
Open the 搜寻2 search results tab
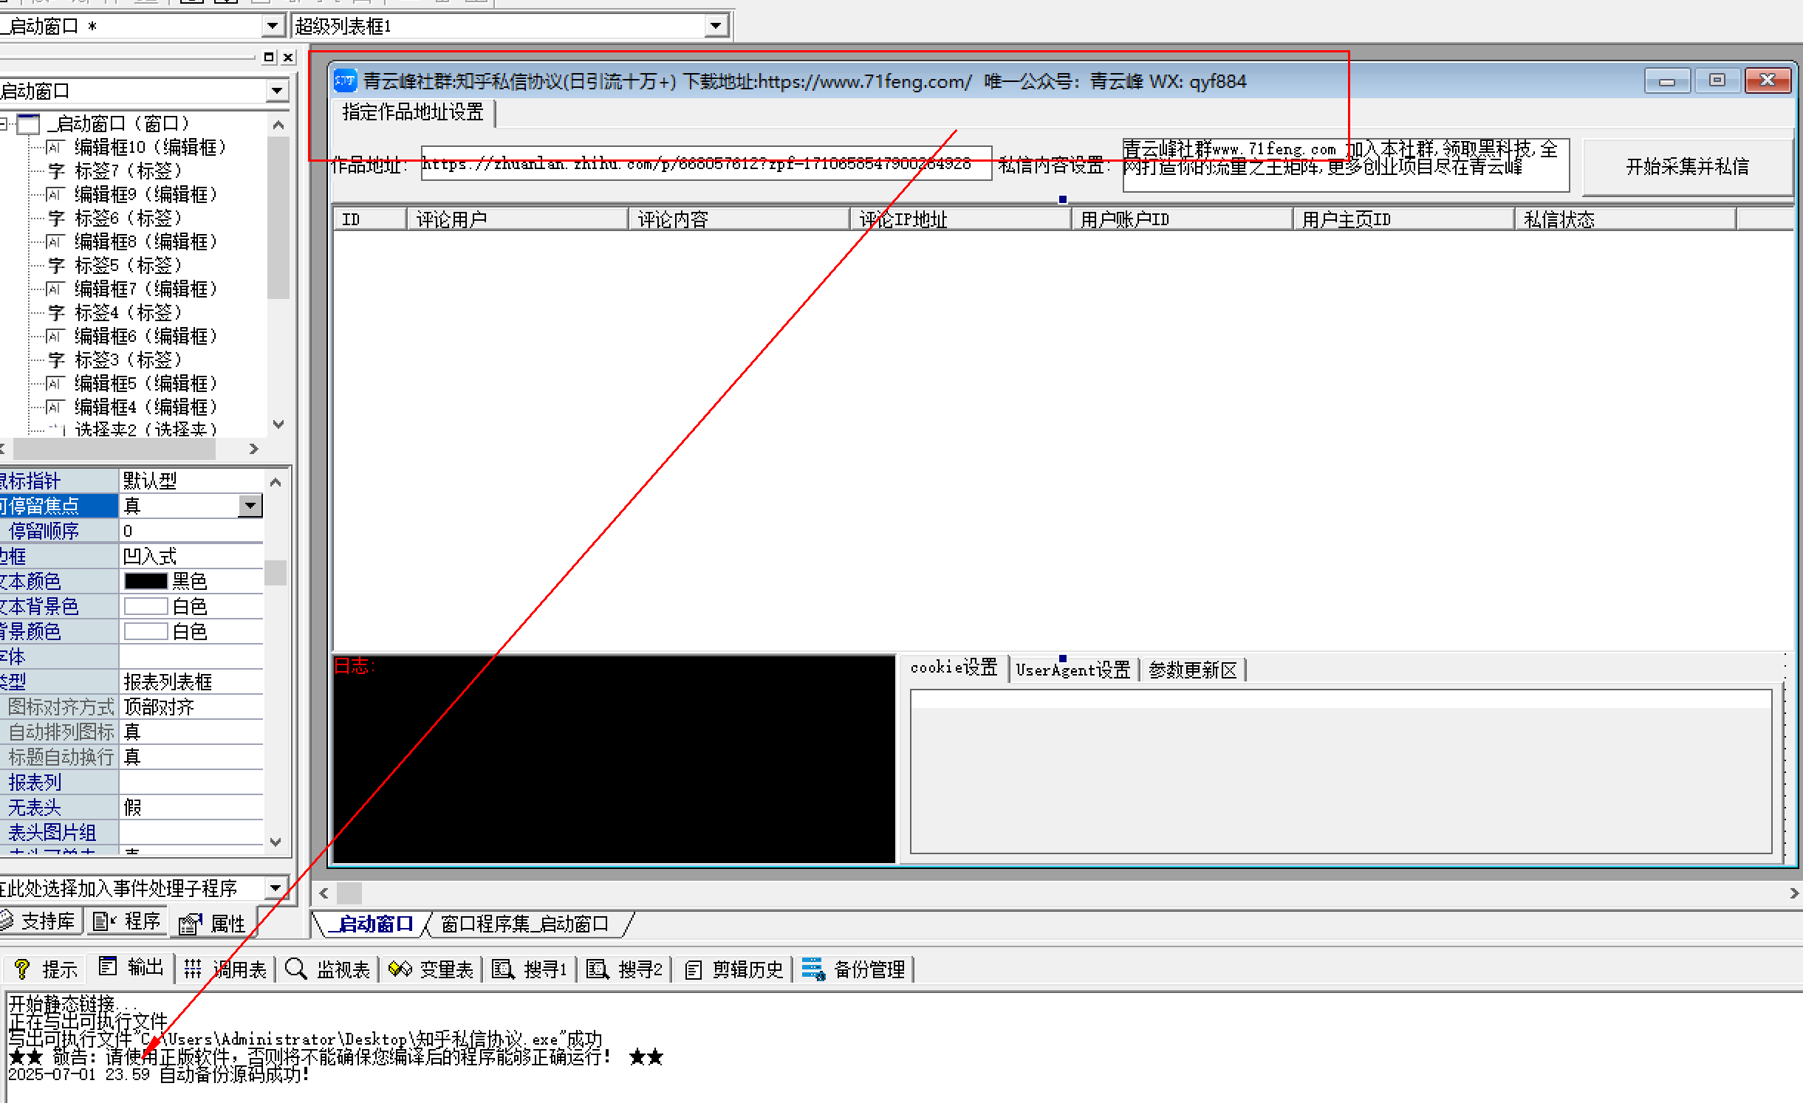tap(625, 969)
